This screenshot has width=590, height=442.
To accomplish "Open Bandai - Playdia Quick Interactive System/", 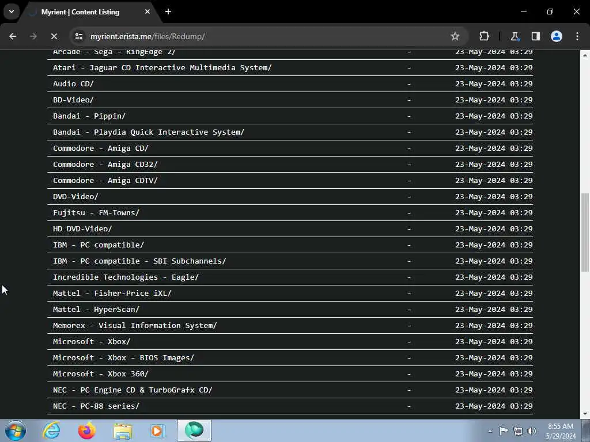I will pyautogui.click(x=149, y=132).
